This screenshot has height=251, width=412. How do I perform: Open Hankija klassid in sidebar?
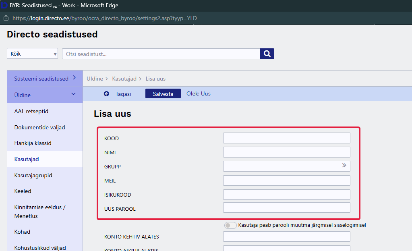(33, 143)
